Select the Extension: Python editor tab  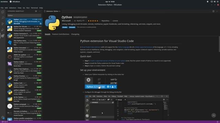[52, 11]
